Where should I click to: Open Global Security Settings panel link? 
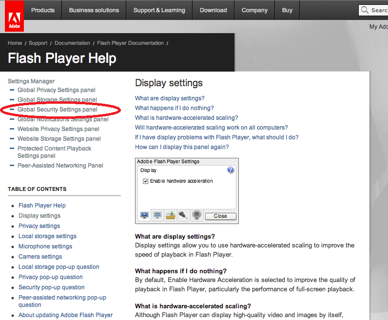click(x=58, y=110)
